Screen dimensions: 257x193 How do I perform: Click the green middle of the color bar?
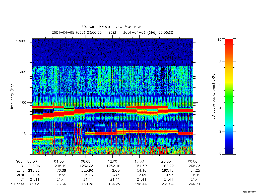pyautogui.click(x=229, y=97)
